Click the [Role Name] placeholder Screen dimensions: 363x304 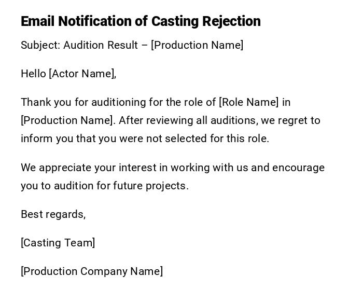[249, 102]
